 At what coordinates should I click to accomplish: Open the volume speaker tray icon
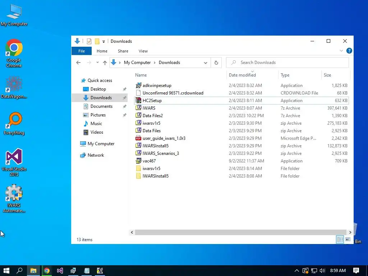point(322,271)
